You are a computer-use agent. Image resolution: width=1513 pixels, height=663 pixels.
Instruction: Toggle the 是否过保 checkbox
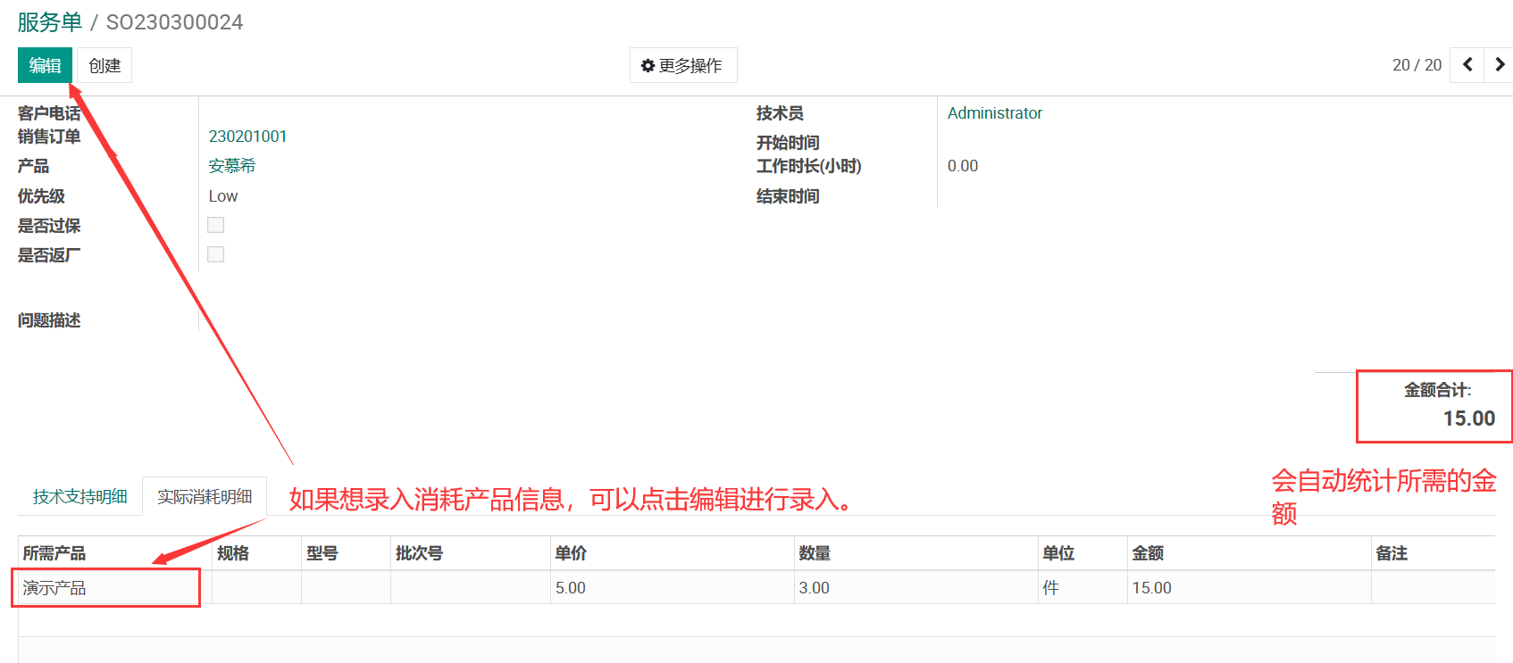(216, 225)
